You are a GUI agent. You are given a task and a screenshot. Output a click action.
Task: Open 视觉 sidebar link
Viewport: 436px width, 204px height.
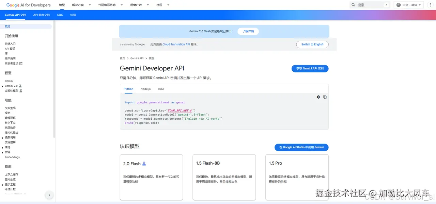click(x=7, y=113)
